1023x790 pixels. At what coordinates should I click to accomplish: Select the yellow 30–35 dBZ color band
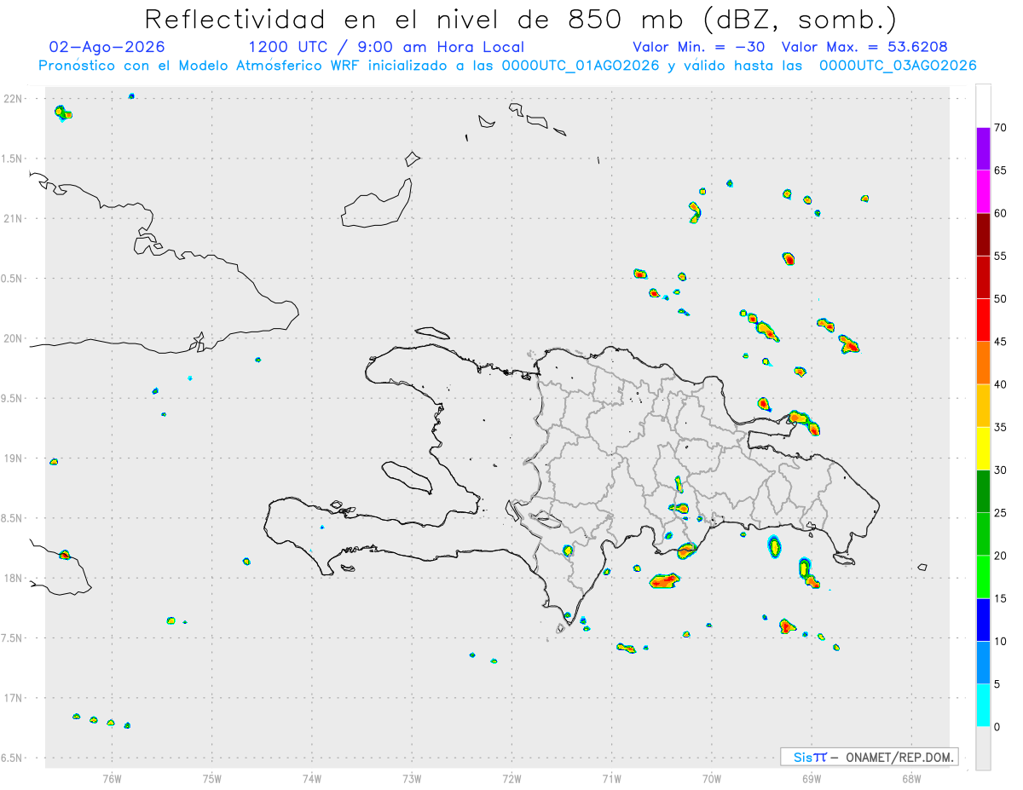(x=983, y=448)
